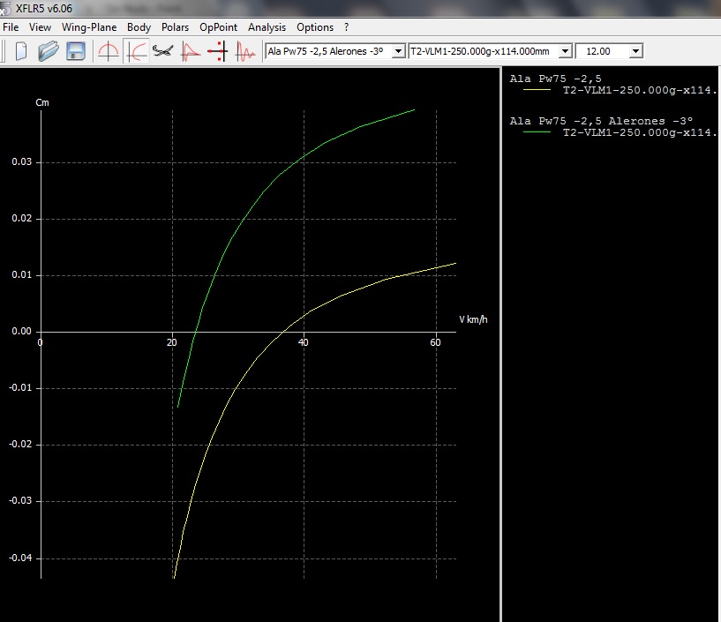
Task: Click the New Project icon
Action: point(21,51)
